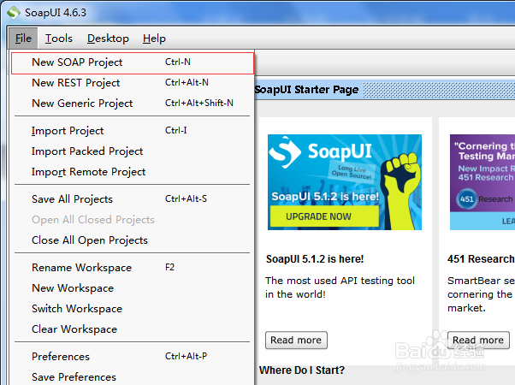
Task: Click the 'Where Do I Start?' heading
Action: tap(302, 370)
